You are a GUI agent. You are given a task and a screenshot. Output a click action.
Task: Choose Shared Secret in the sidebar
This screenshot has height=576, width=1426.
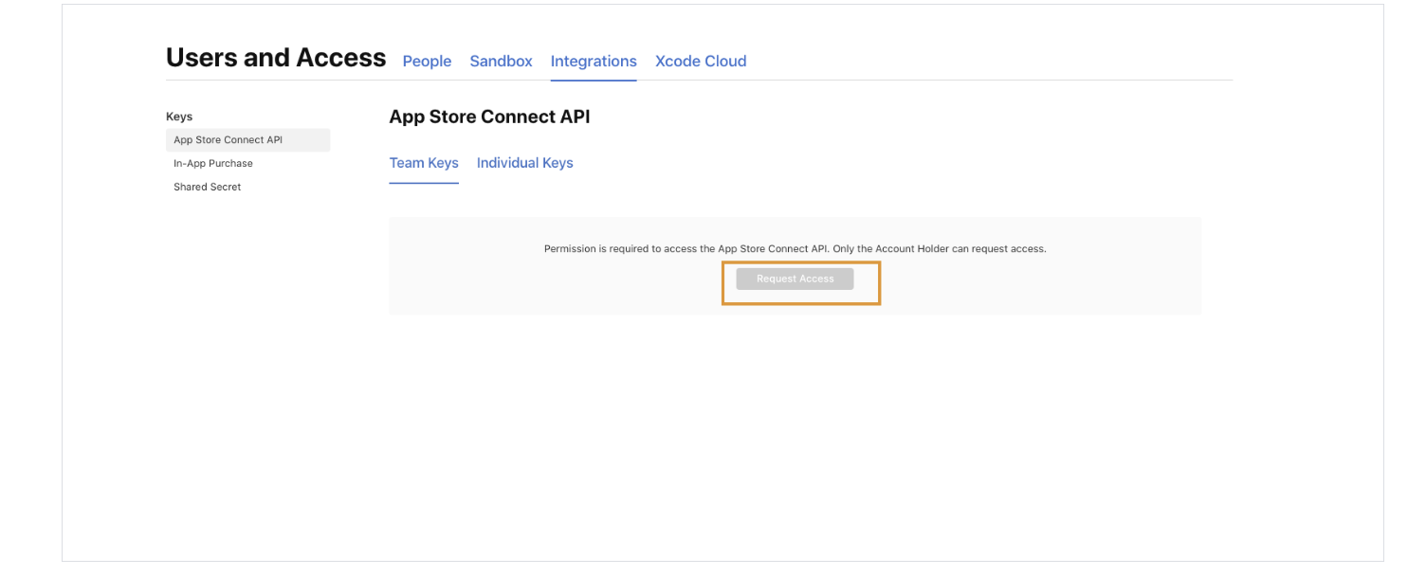point(208,187)
